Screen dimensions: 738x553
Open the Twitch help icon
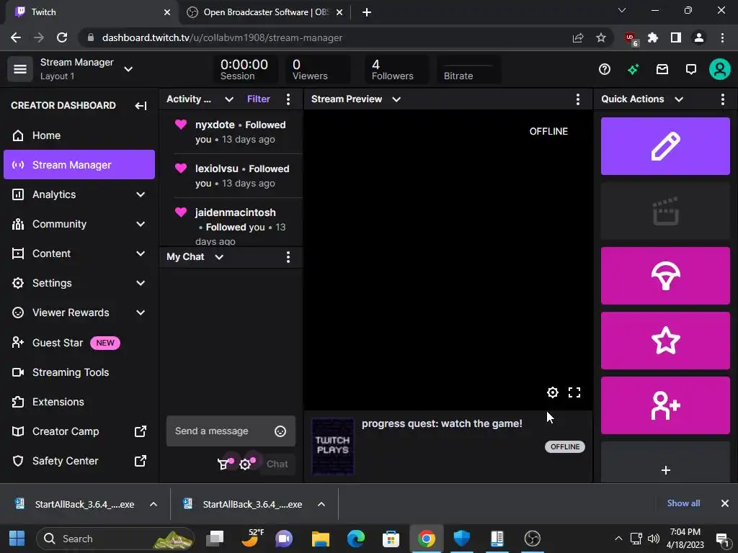click(x=605, y=70)
